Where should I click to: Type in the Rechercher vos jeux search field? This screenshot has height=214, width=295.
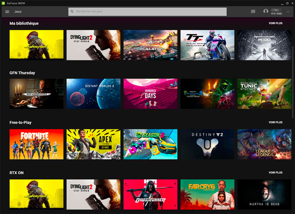pos(150,12)
